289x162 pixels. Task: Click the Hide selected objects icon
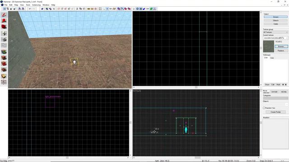pyautogui.click(x=59, y=9)
